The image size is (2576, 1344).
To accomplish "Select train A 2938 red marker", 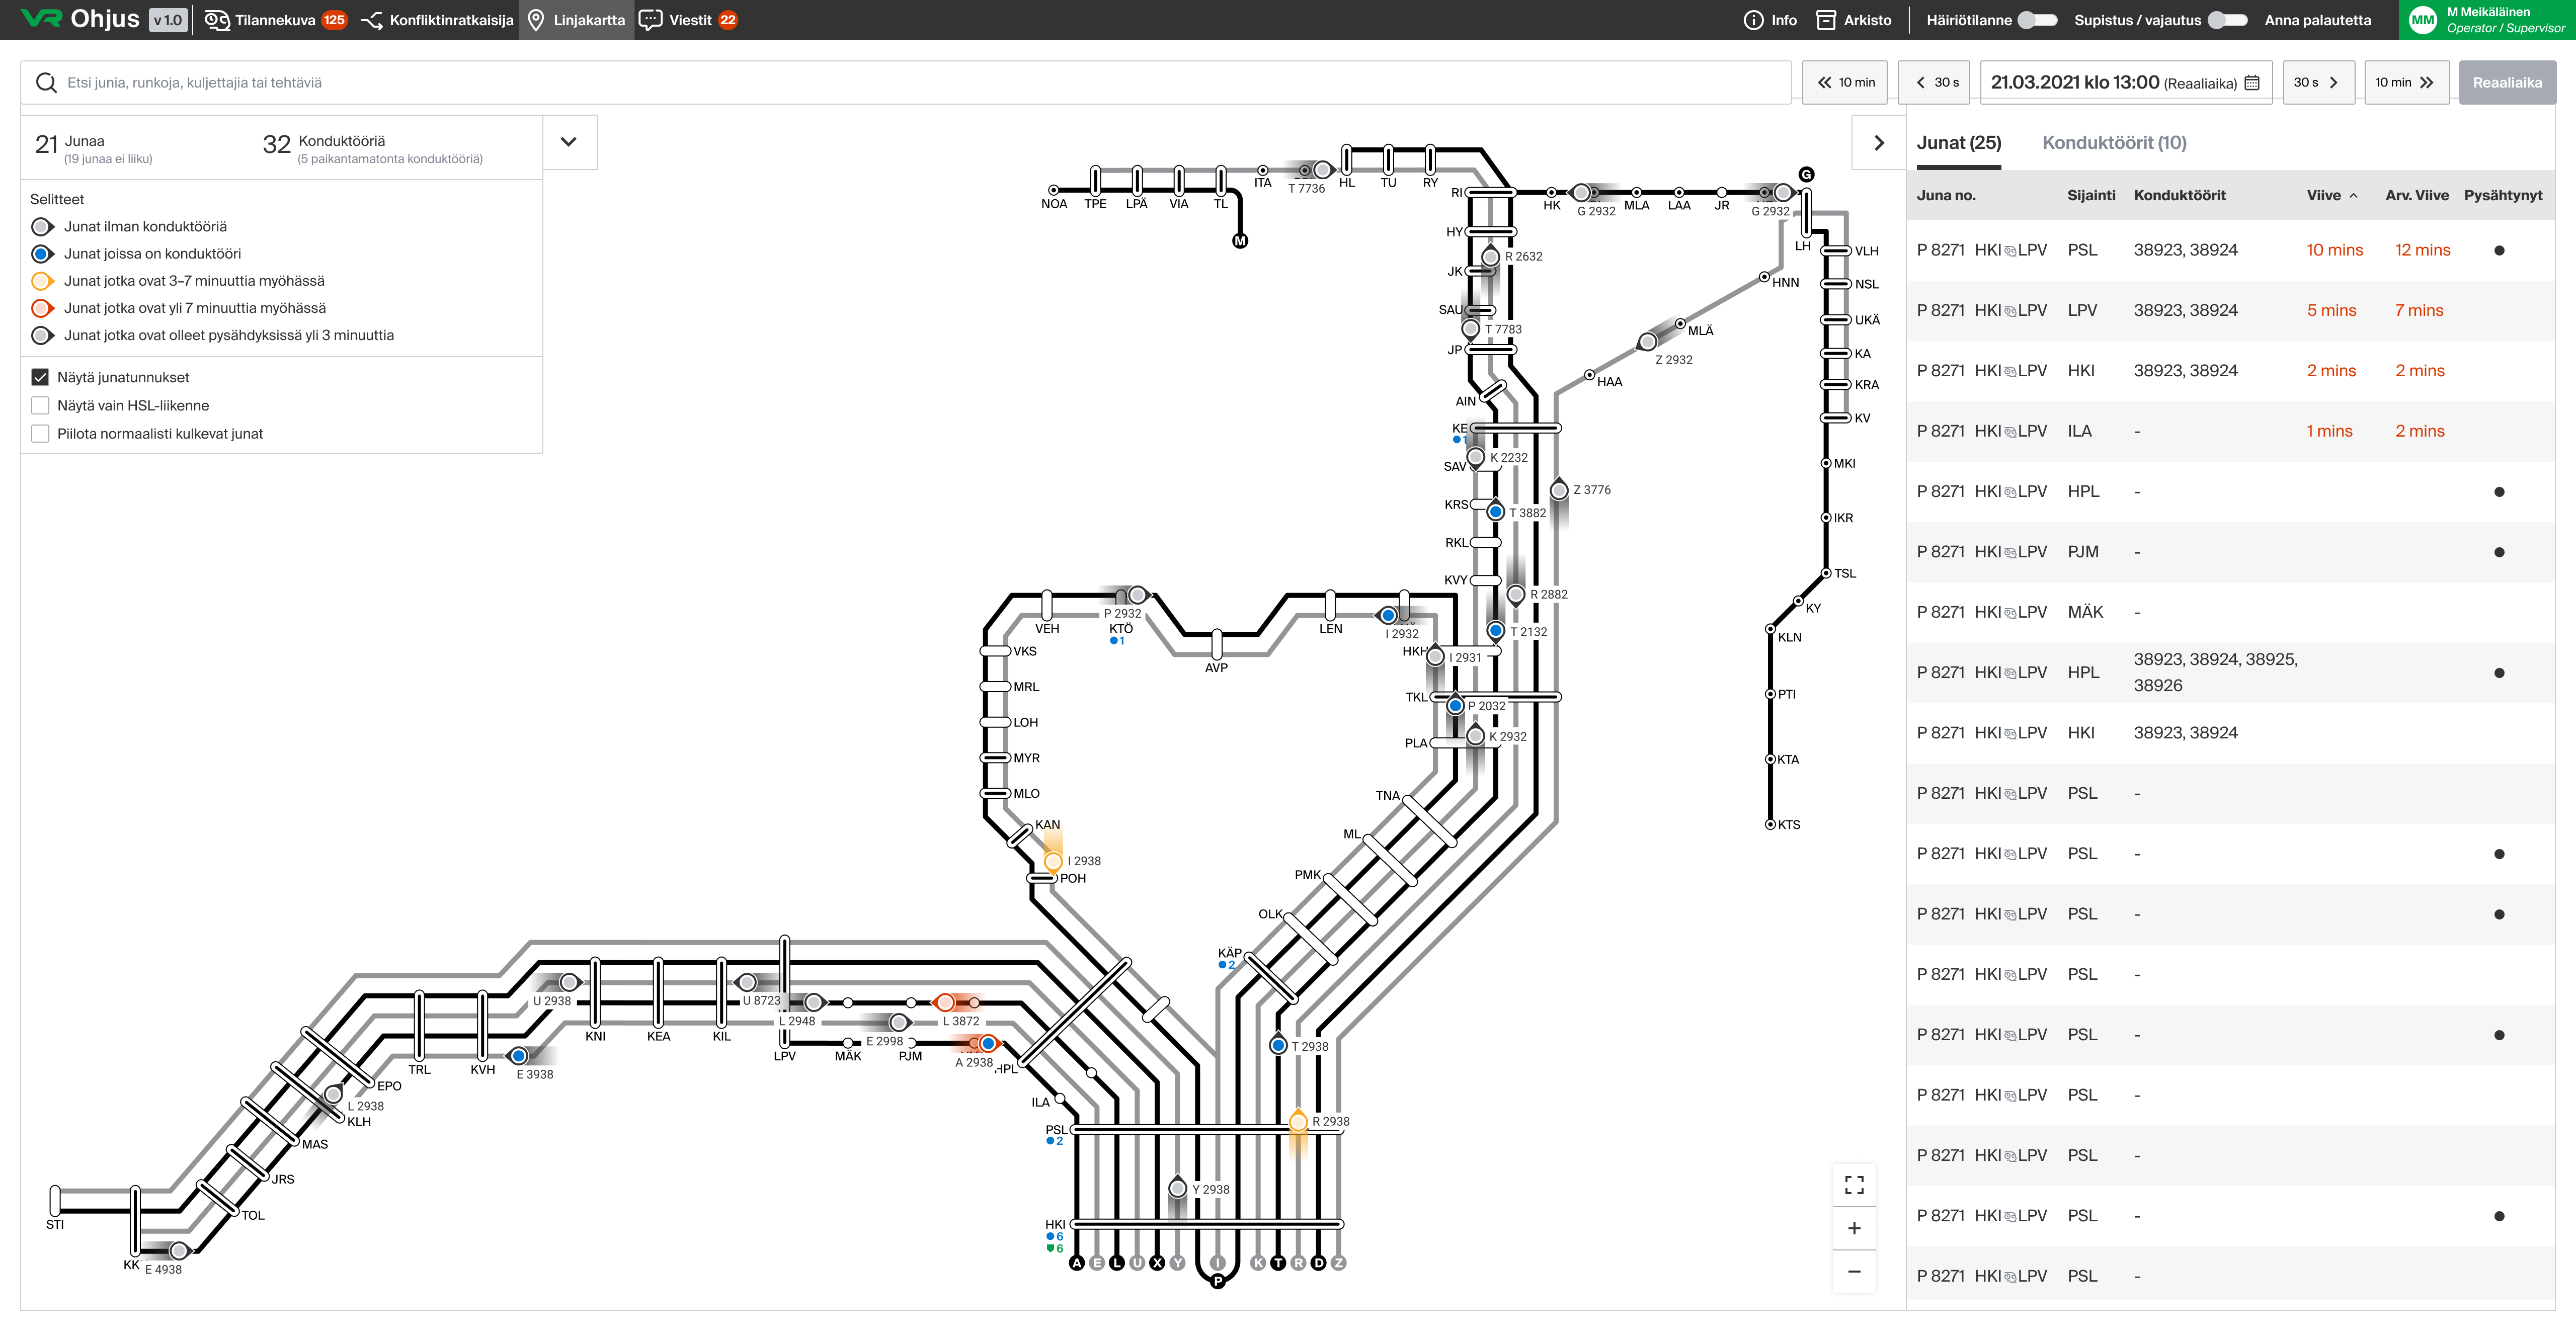I will click(988, 1043).
